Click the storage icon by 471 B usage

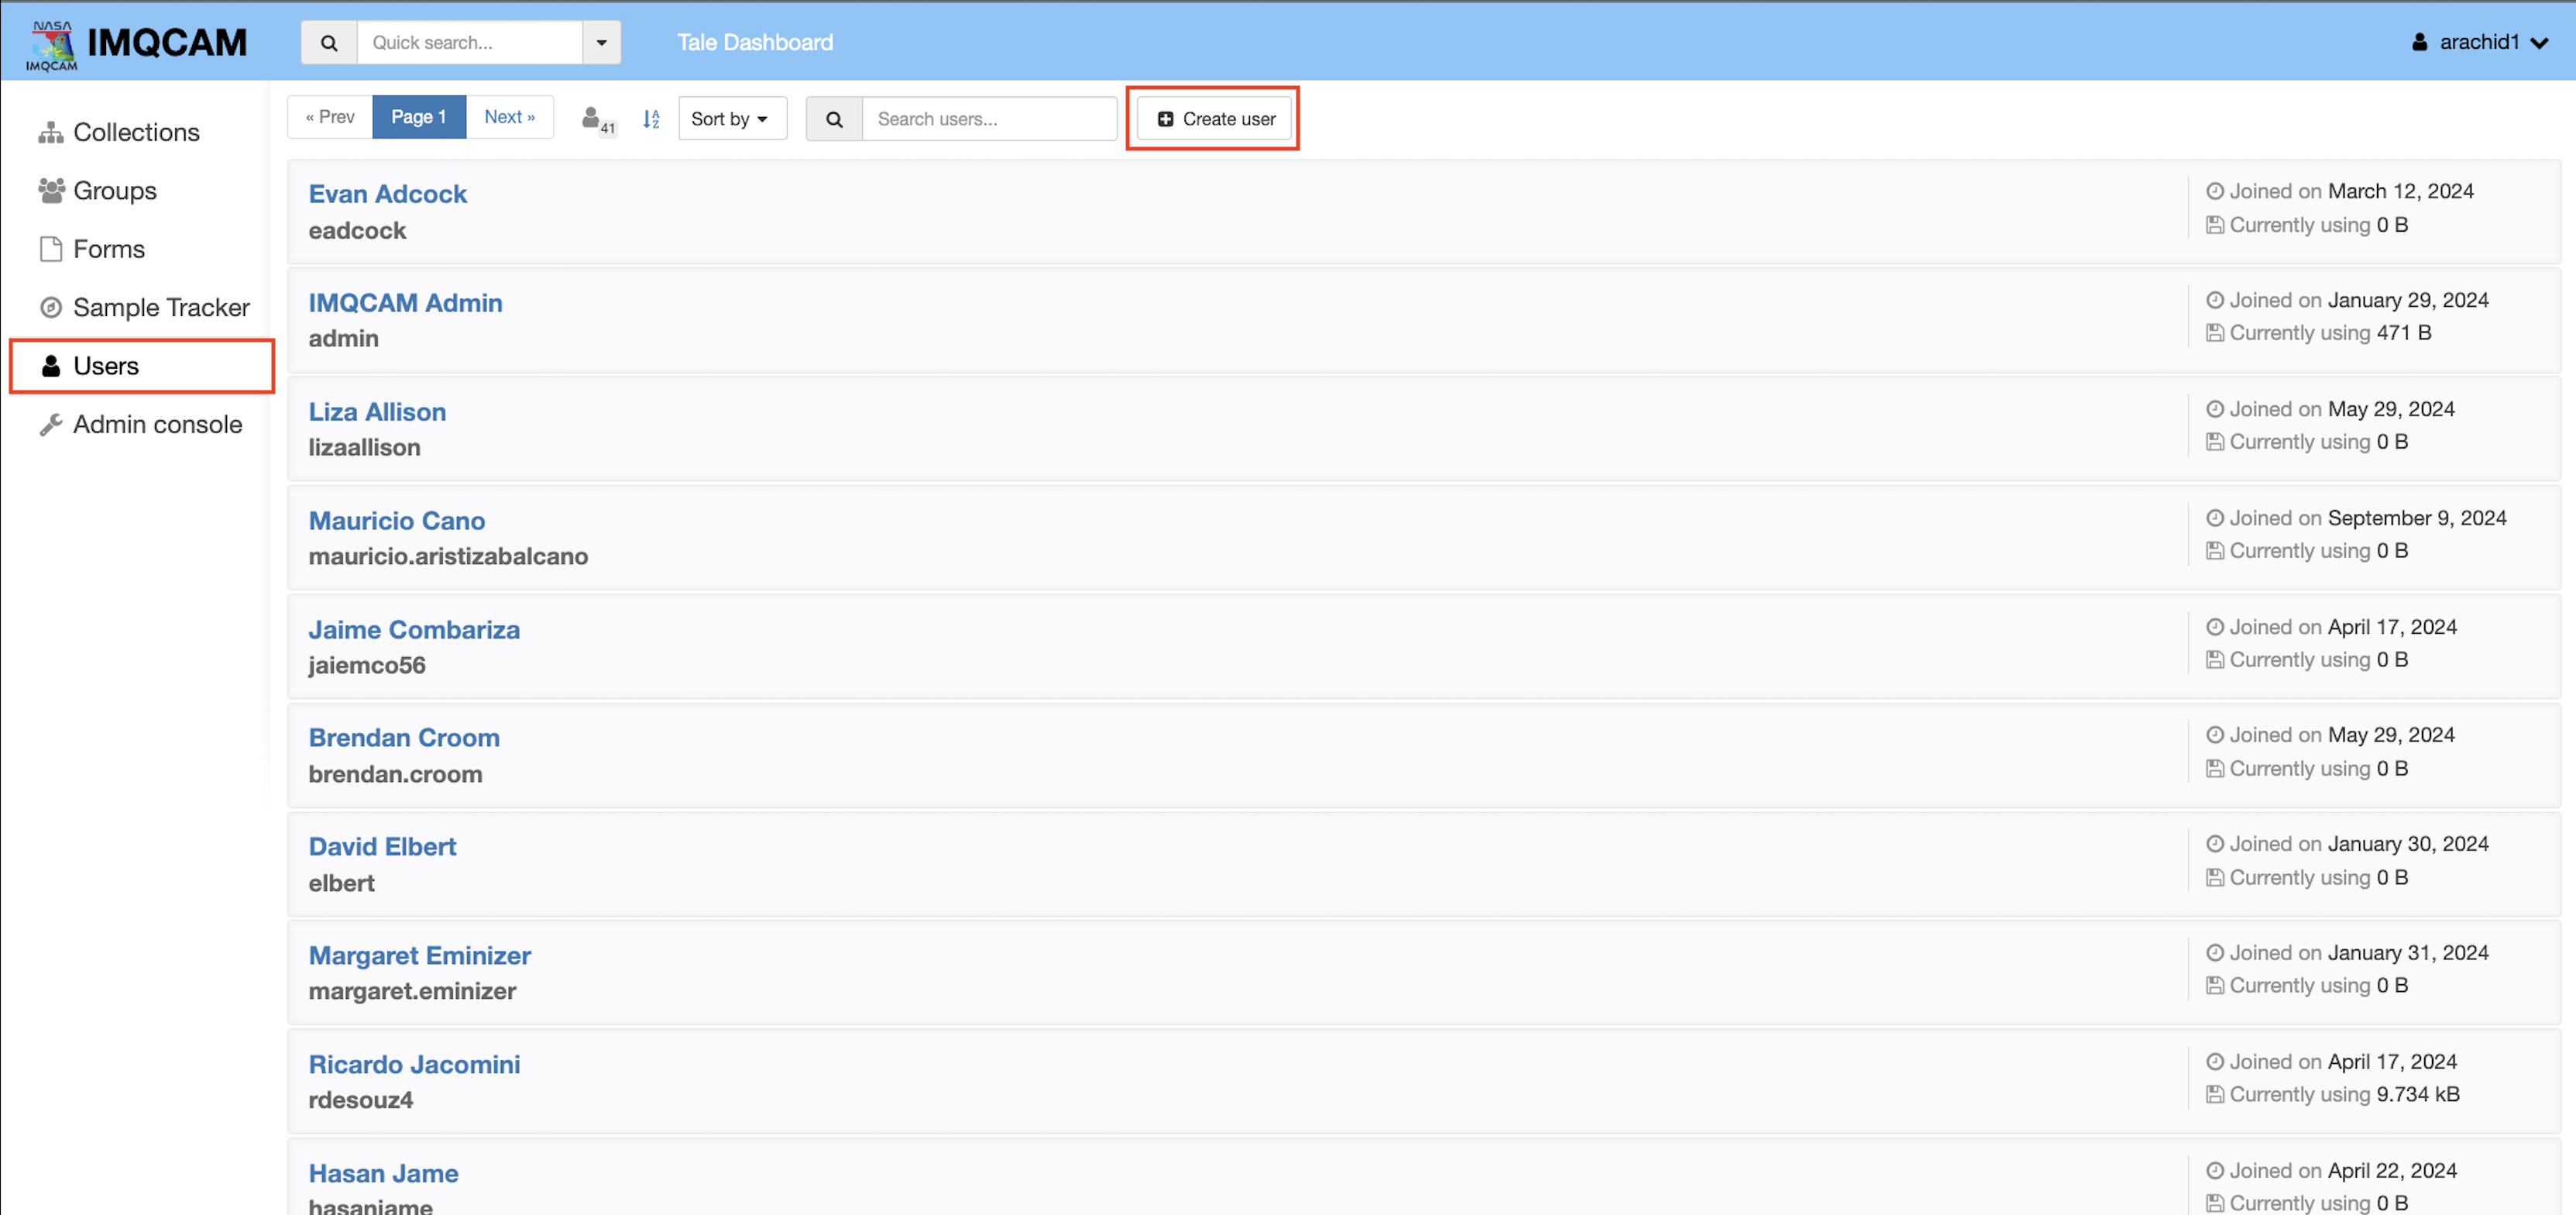click(x=2215, y=333)
